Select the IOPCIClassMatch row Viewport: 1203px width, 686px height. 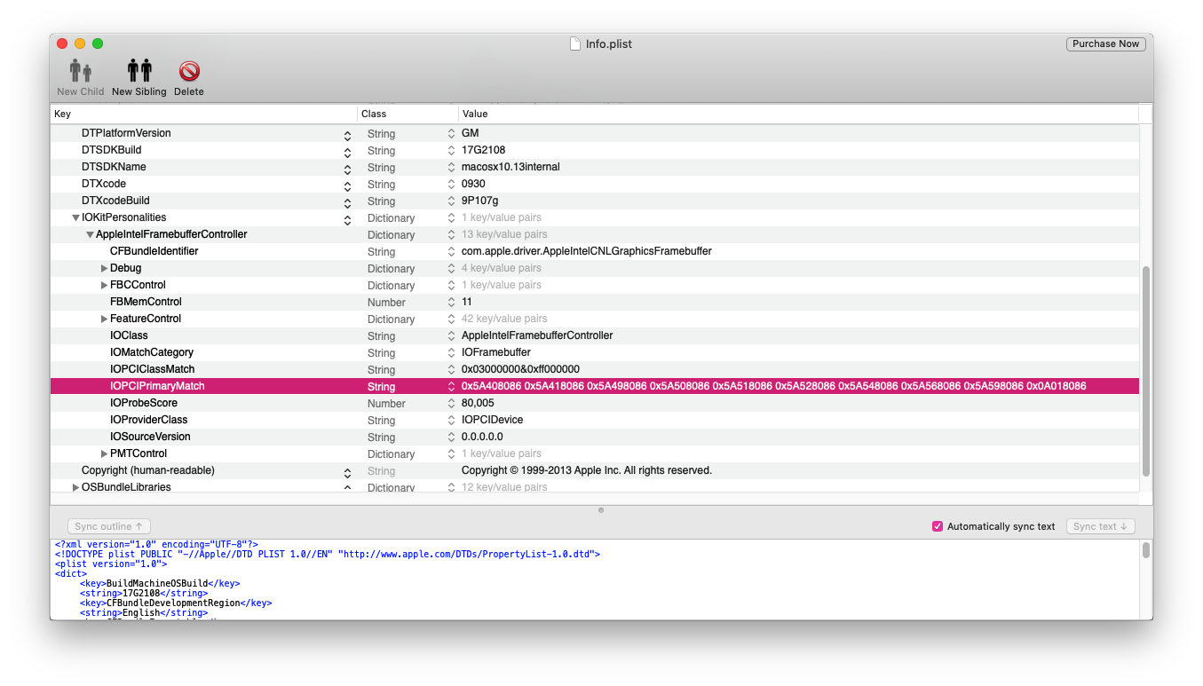(x=595, y=369)
